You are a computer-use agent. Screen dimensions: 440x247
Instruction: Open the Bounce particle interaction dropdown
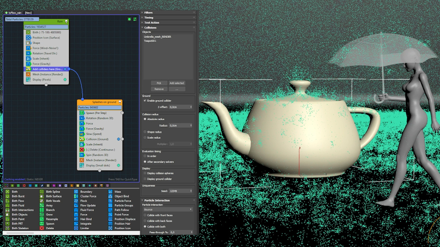168,209
